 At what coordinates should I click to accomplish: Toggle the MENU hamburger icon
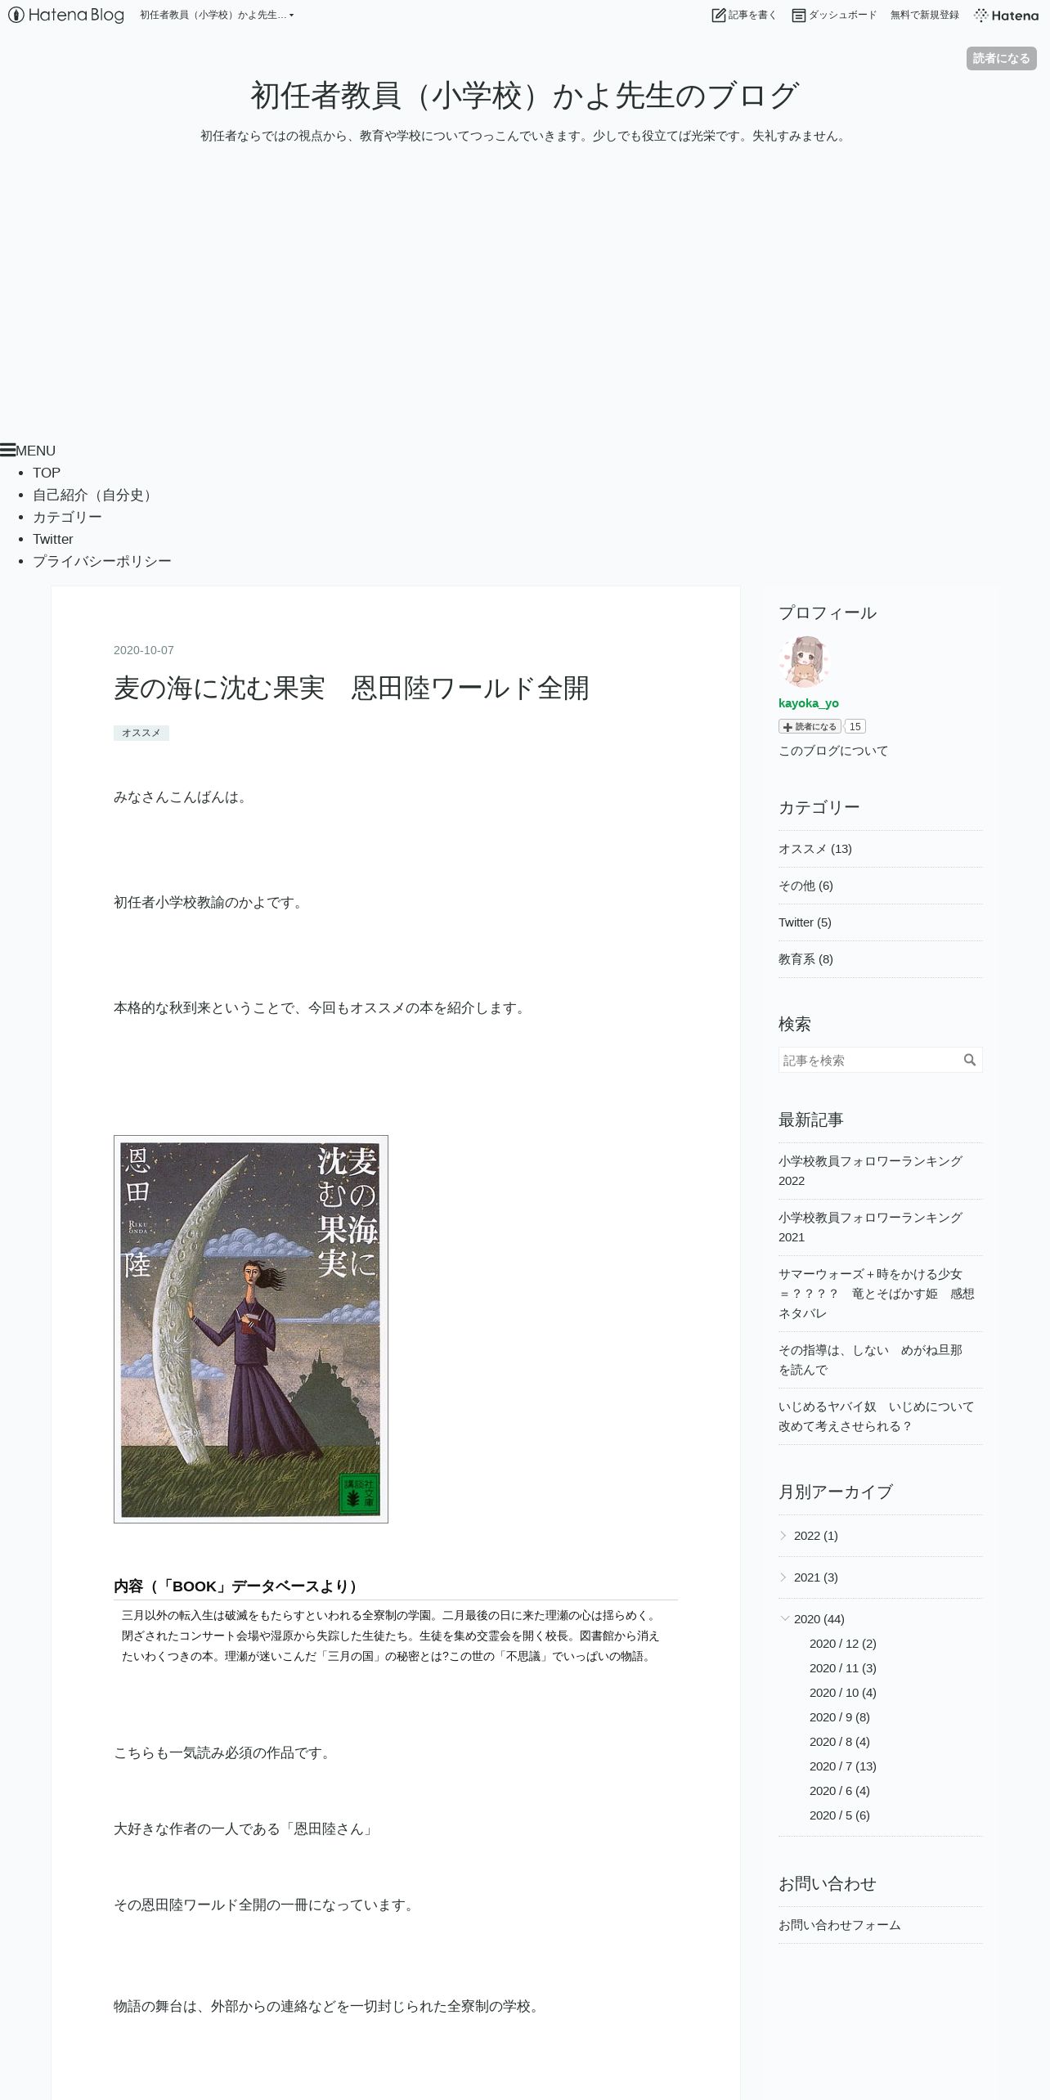click(7, 450)
